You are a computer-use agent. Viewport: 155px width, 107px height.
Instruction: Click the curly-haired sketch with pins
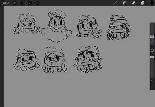click(119, 27)
